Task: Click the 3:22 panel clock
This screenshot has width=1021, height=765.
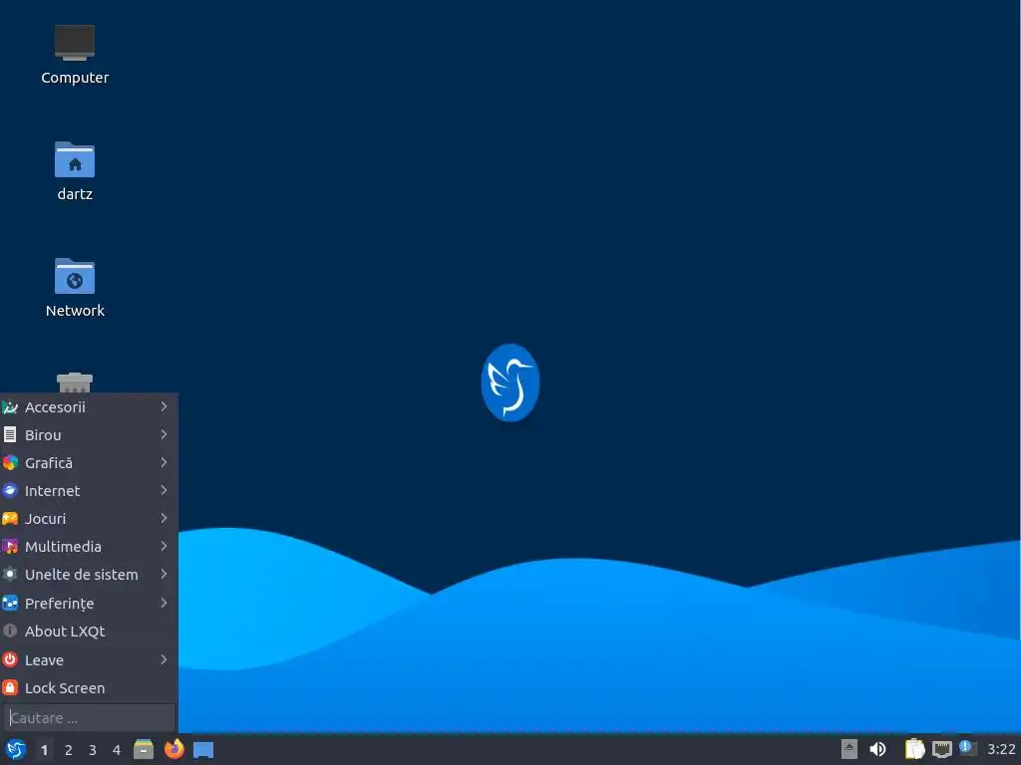Action: tap(1001, 749)
